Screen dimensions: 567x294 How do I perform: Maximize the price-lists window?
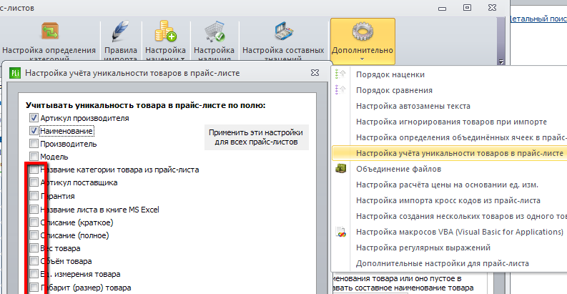tap(467, 7)
